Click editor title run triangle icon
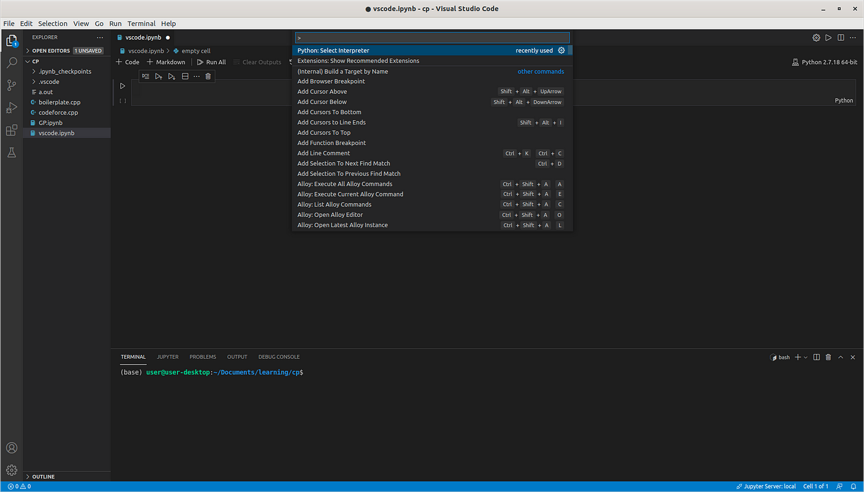This screenshot has width=864, height=492. tap(829, 38)
